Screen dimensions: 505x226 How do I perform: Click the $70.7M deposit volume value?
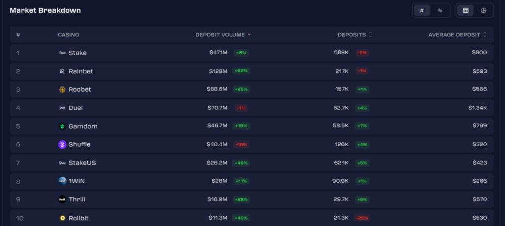pyautogui.click(x=217, y=108)
